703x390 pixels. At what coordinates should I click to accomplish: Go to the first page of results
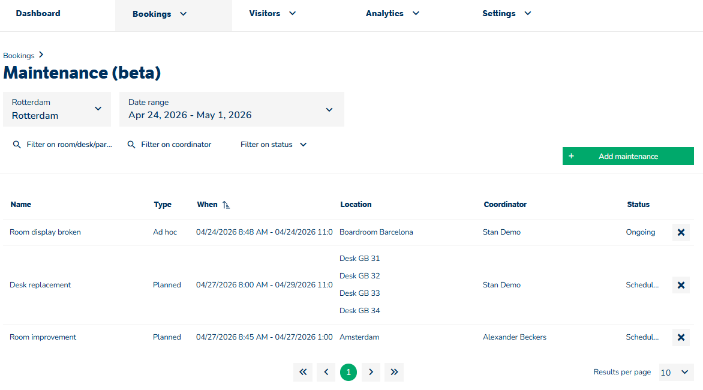pos(303,372)
